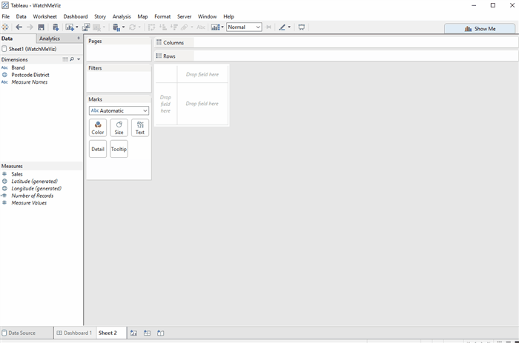Open the File menu
Screen dimensions: 519x343
coord(6,16)
